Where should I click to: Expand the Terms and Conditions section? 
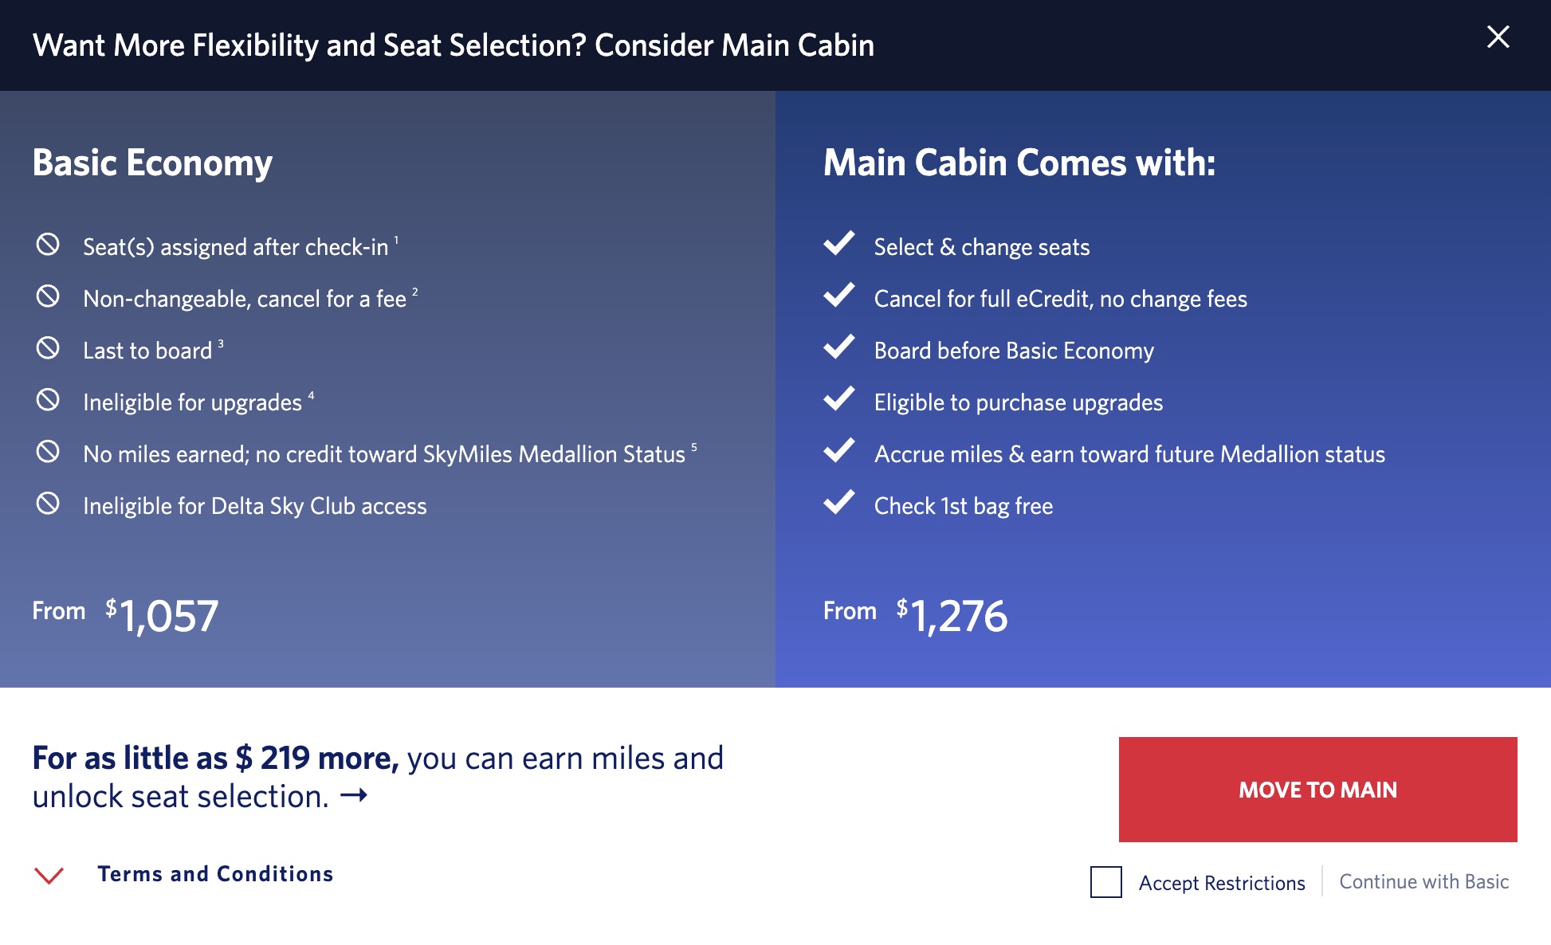tap(216, 873)
